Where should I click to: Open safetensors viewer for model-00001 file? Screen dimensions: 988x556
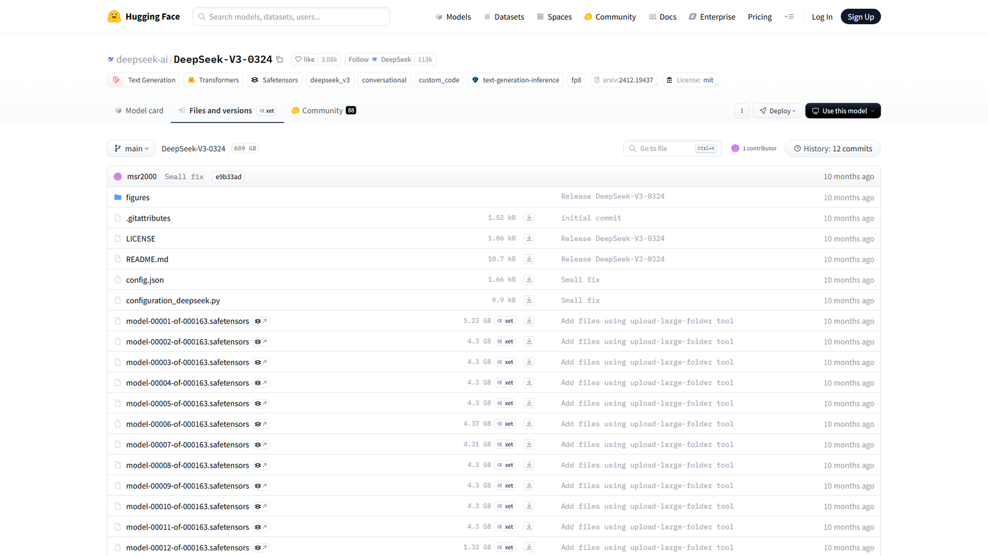pos(260,321)
